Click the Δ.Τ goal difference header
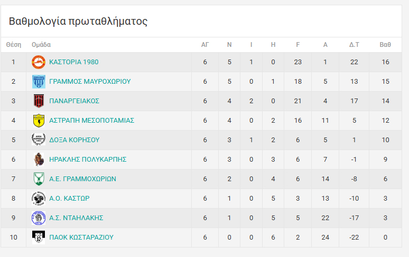 click(354, 45)
